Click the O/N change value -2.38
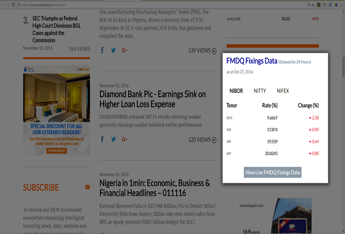Viewport: 345px width, 234px height. 314,118
